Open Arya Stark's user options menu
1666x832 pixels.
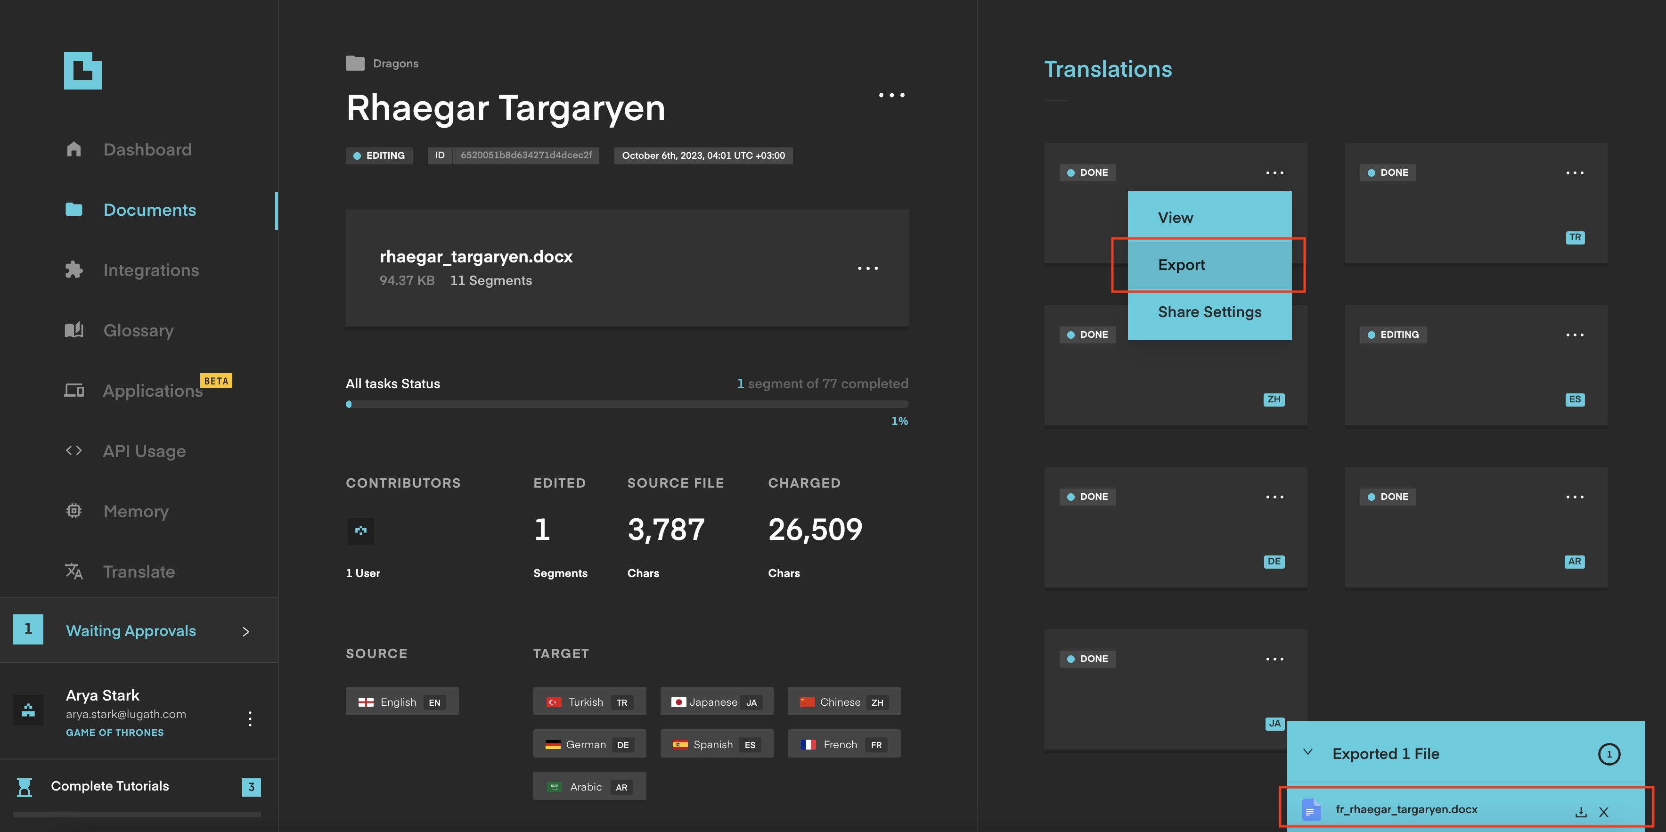click(250, 718)
